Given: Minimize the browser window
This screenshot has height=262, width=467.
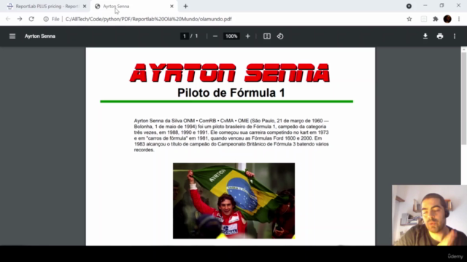Looking at the screenshot, I should click(425, 6).
